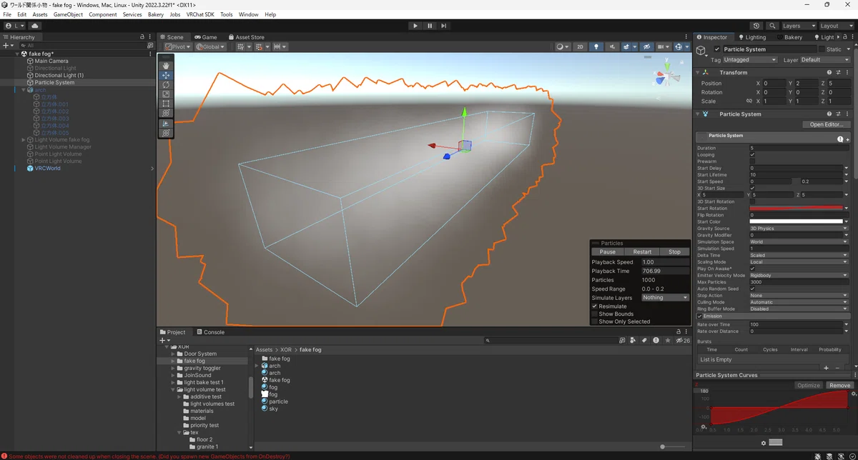Toggle the Resimulate checkbox
This screenshot has width=858, height=460.
coord(594,306)
